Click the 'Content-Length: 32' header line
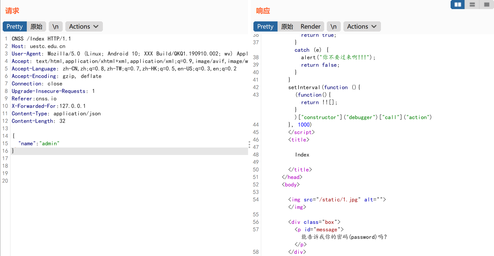The height and width of the screenshot is (256, 494). click(39, 121)
